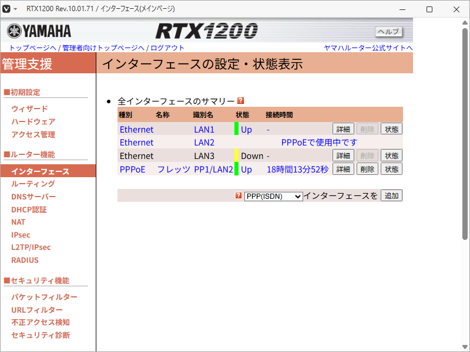Open 詳細 for the PP1/LAN2 row
Viewport: 470px width, 352px height.
(343, 169)
